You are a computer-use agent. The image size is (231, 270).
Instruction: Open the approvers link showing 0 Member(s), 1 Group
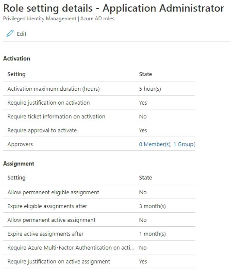coord(167,144)
